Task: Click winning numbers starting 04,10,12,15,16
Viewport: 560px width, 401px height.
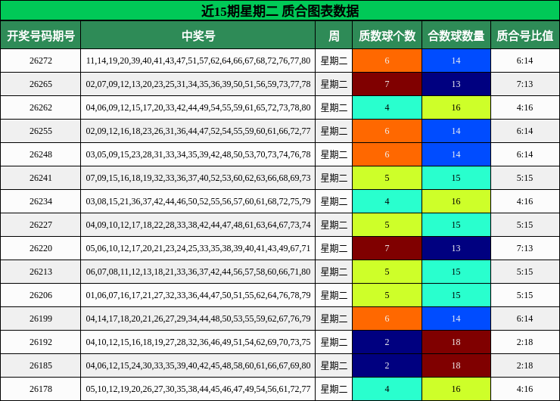Action: click(198, 342)
